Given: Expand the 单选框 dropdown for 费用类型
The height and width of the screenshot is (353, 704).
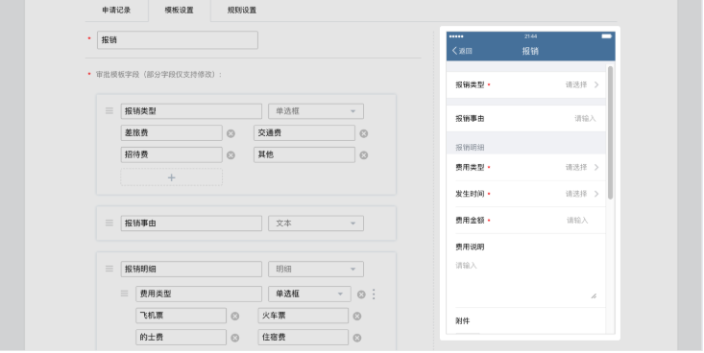Looking at the screenshot, I should 309,294.
